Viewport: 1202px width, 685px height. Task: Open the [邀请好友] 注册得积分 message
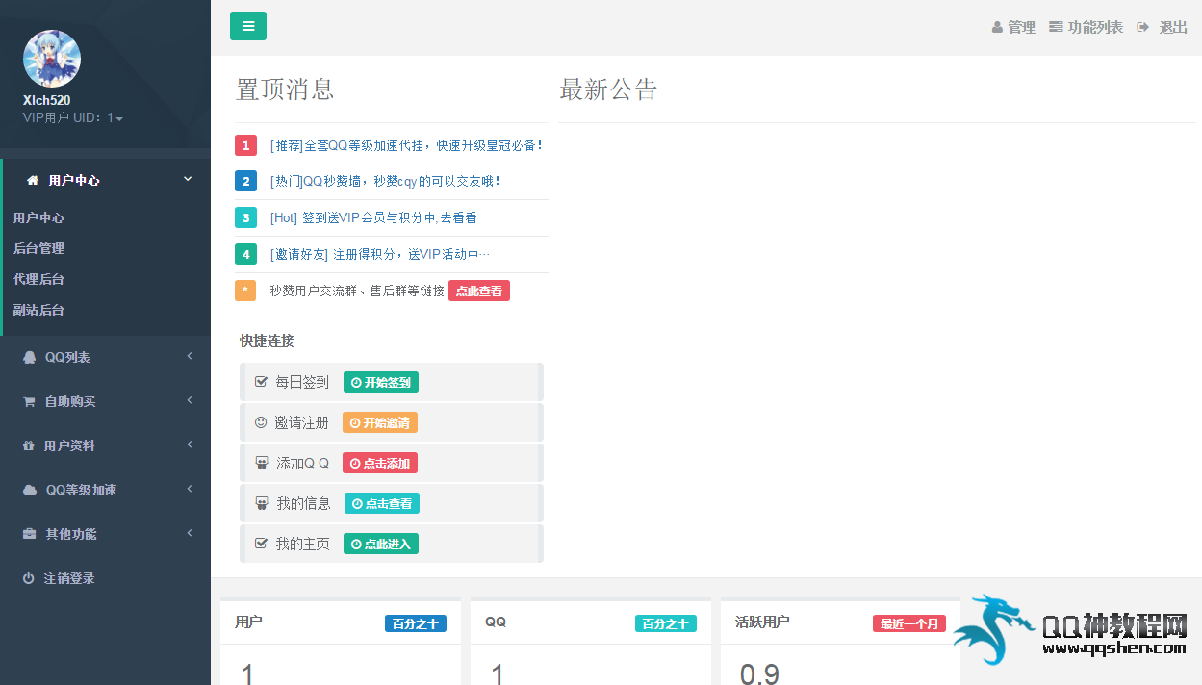(x=380, y=254)
